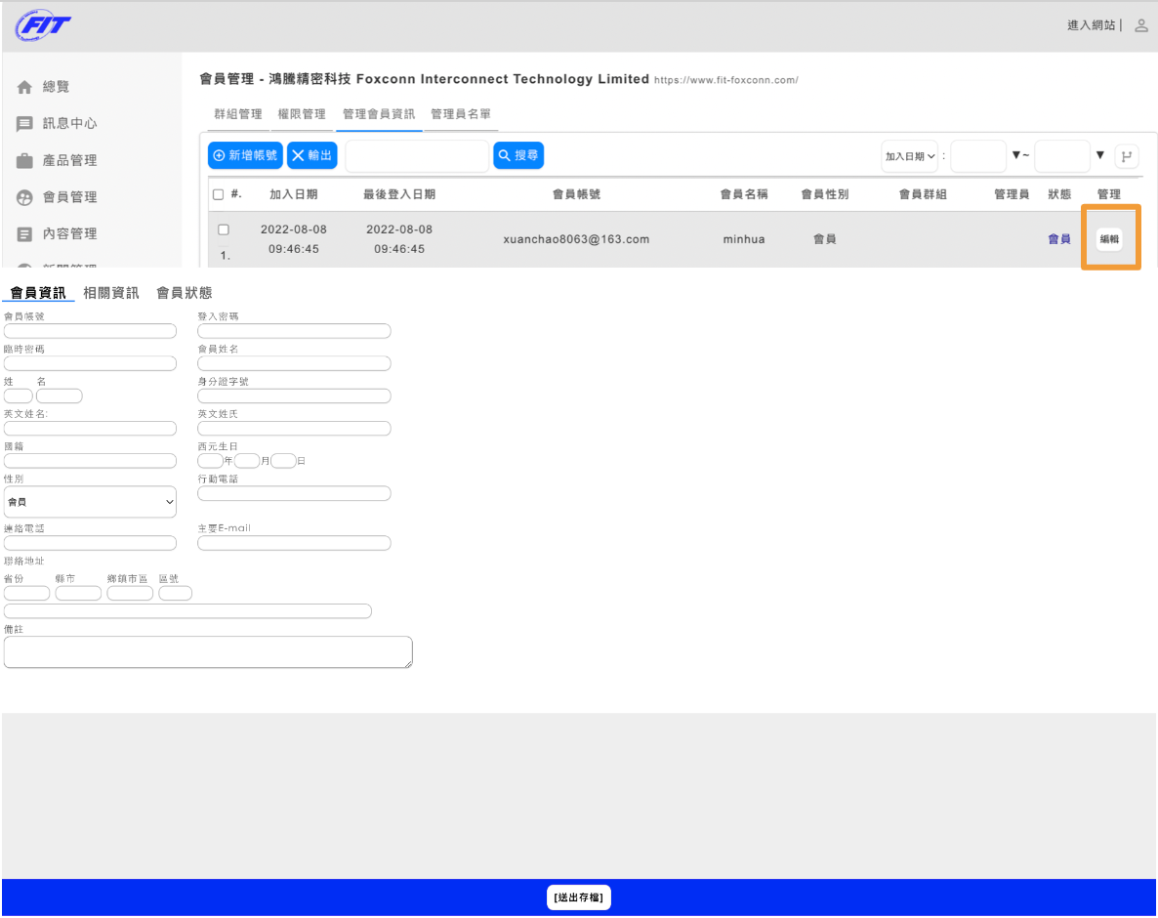Focus the 行動電話 input field
The width and height of the screenshot is (1158, 918).
point(294,494)
